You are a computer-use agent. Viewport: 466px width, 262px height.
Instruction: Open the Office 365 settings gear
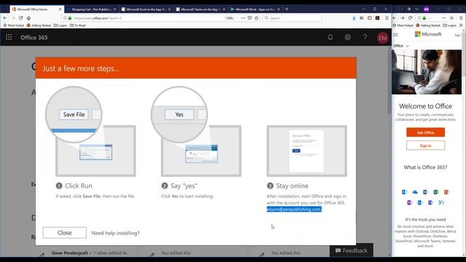[x=347, y=37]
